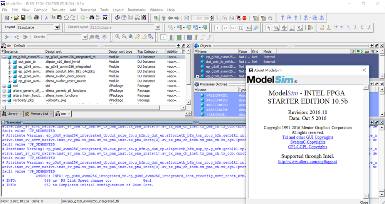Open the altera.com/mySupport link
Image resolution: width=385 pixels, height=204 pixels.
point(308,162)
